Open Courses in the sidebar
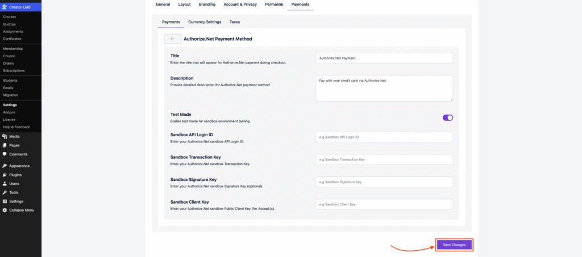Viewport: 582px width, 257px height. click(x=10, y=17)
